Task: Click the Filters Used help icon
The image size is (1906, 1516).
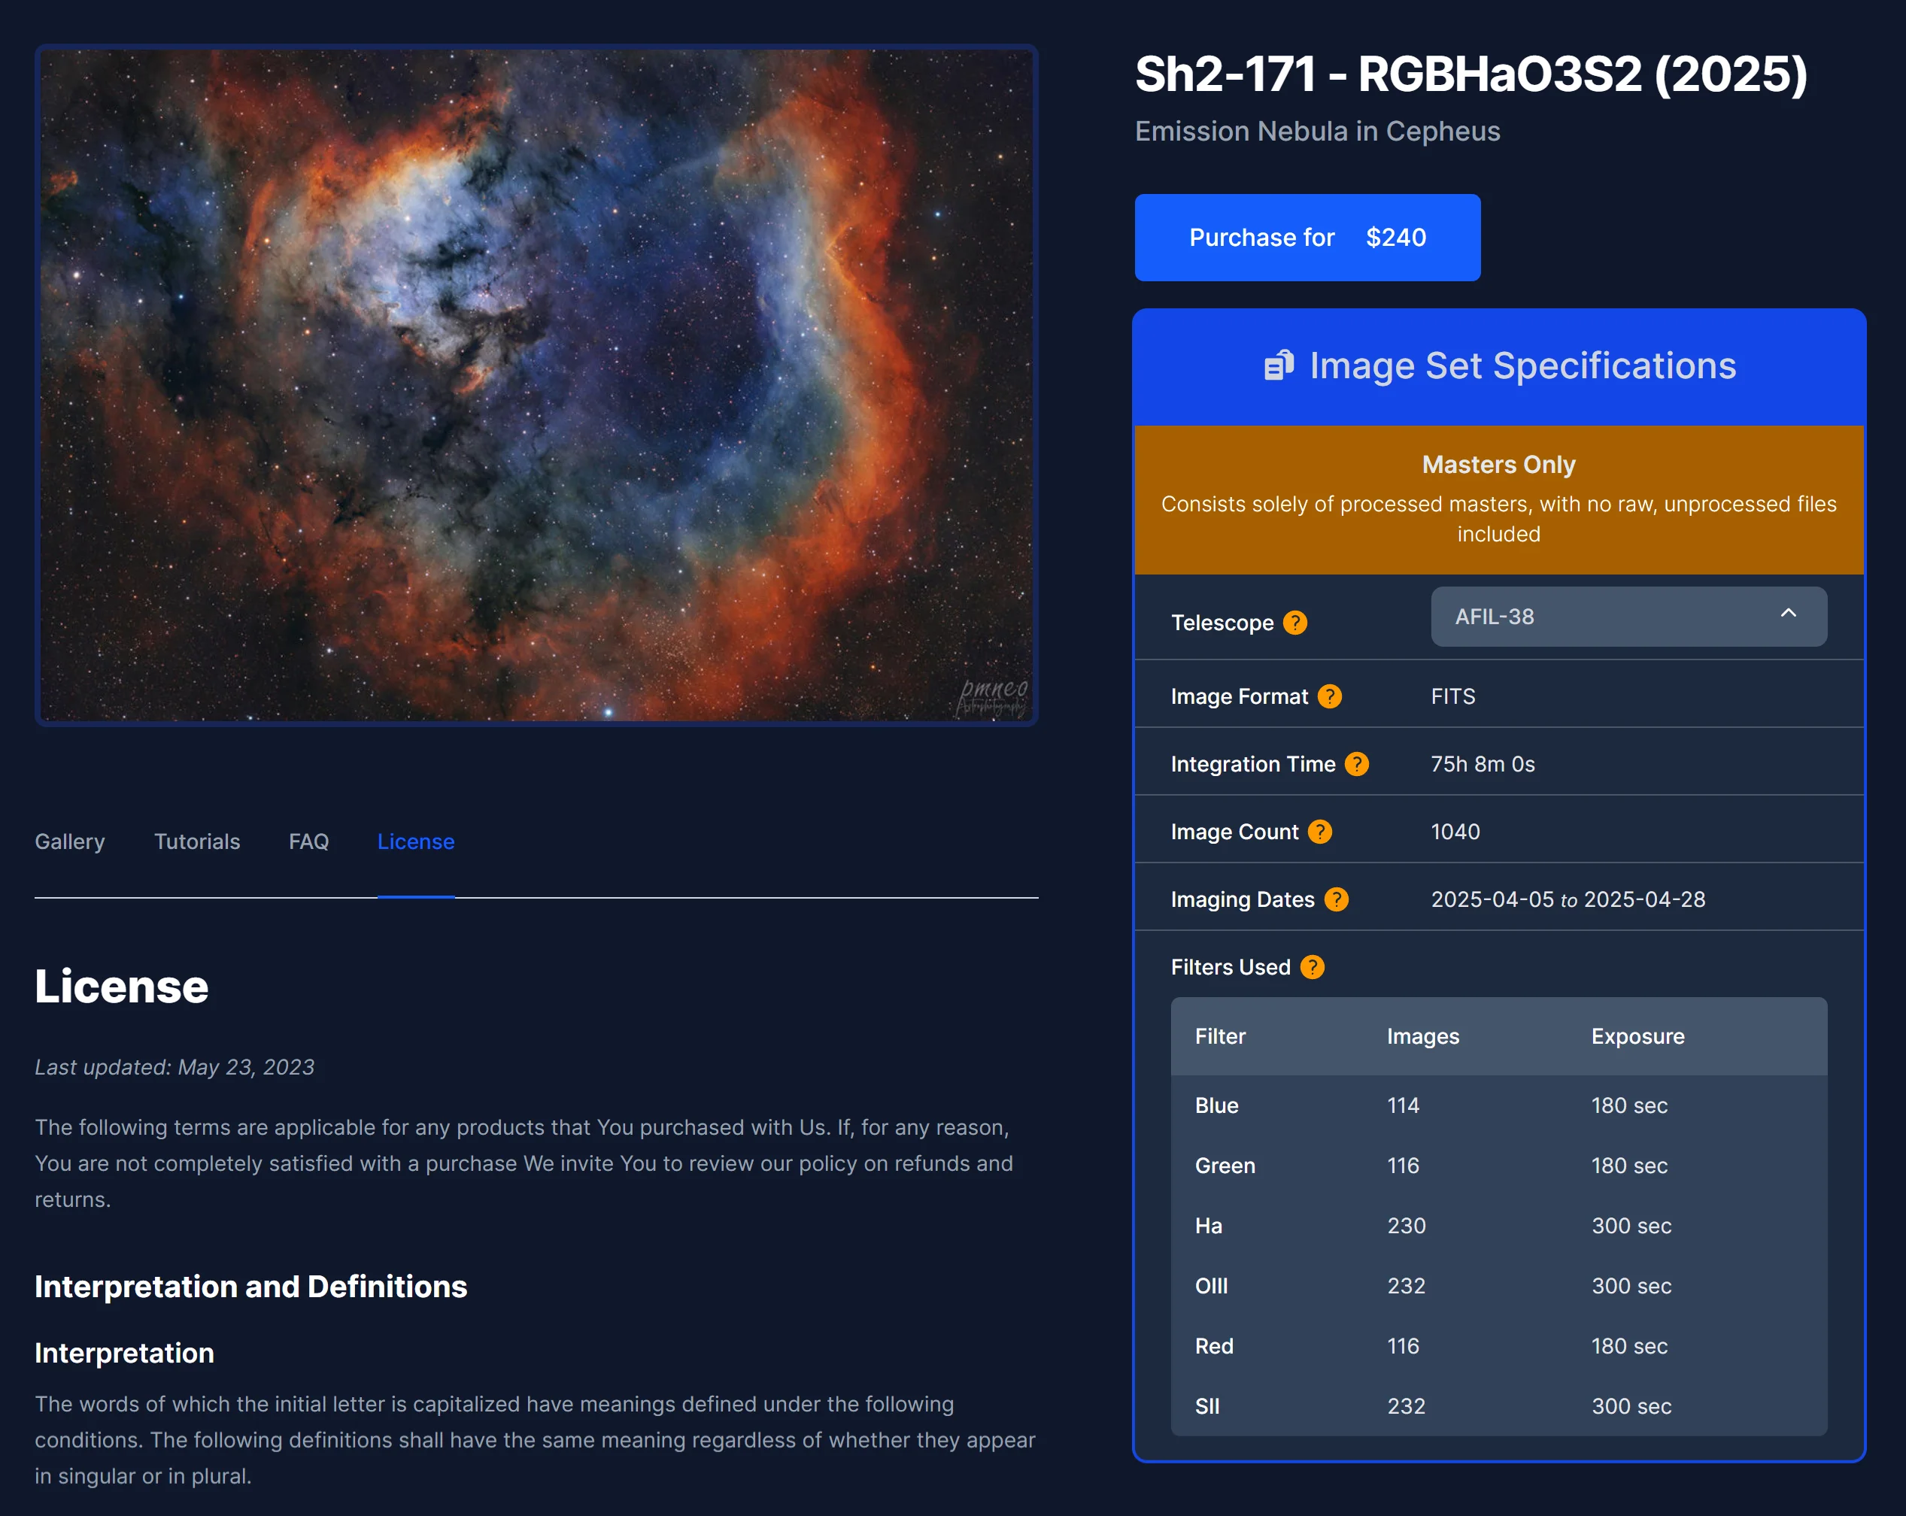Action: click(x=1313, y=967)
